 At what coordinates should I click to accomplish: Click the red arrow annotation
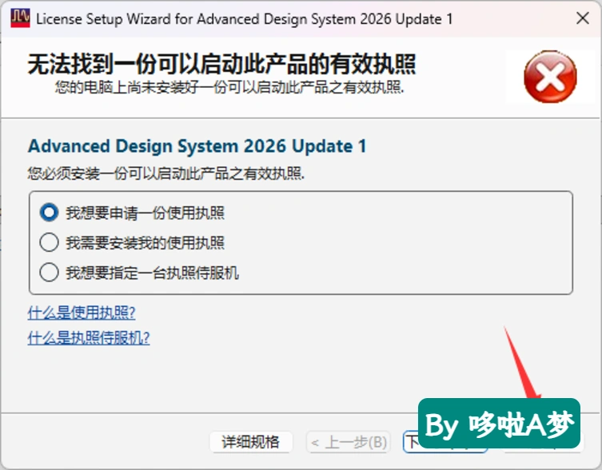522,363
